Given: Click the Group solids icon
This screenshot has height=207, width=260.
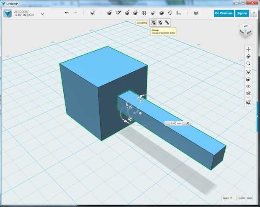Looking at the screenshot, I should 153,23.
